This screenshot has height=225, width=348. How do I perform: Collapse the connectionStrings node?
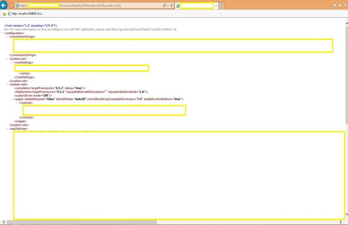(7, 37)
